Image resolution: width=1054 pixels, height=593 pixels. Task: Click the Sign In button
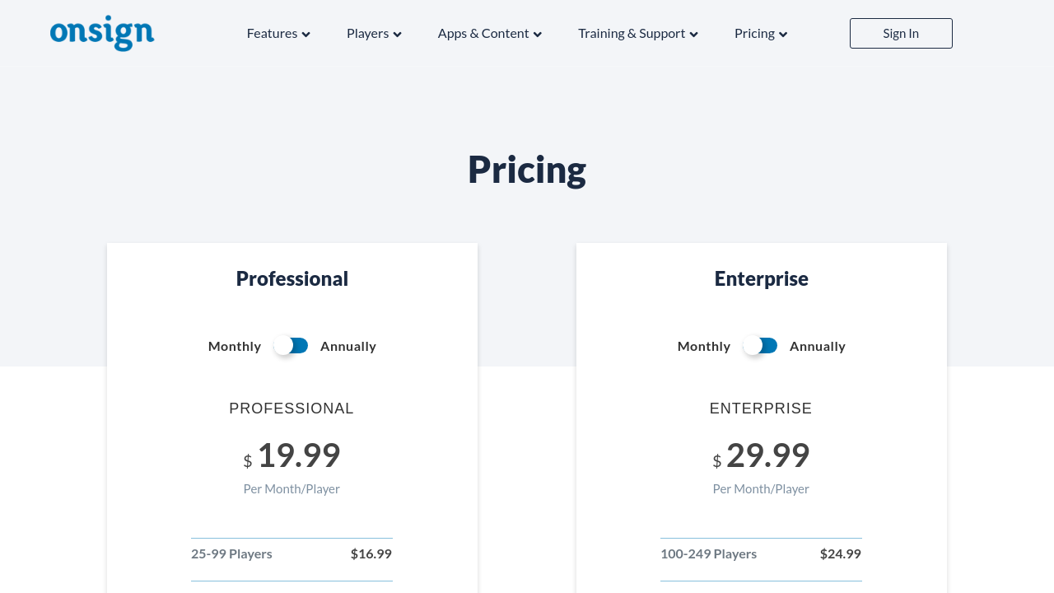(901, 33)
